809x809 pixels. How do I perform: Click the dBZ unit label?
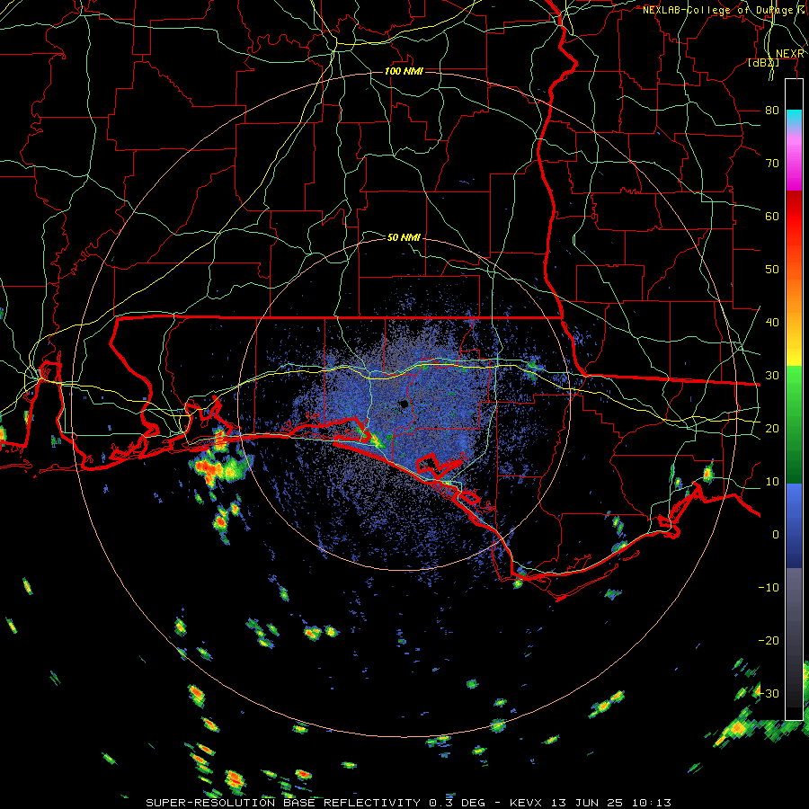pos(763,63)
